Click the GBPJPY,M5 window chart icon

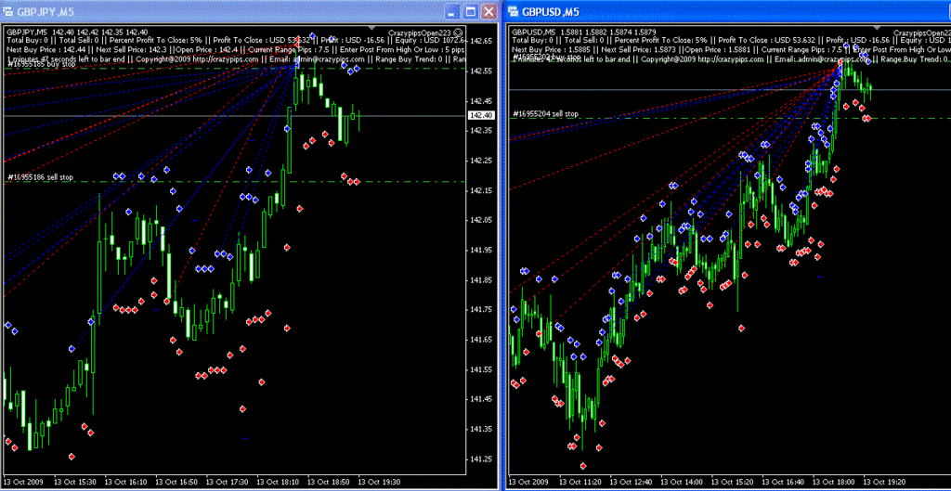(7, 11)
